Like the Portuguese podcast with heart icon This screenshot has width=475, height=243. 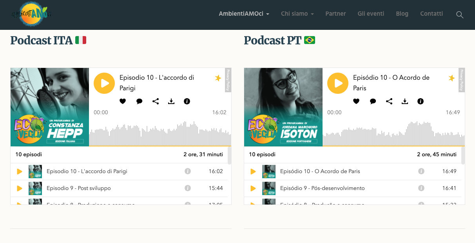pos(356,101)
